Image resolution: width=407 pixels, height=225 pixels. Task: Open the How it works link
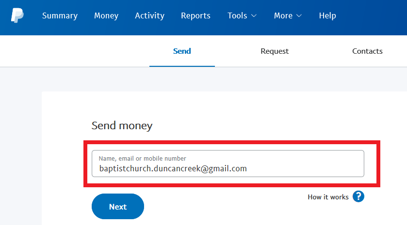click(328, 197)
